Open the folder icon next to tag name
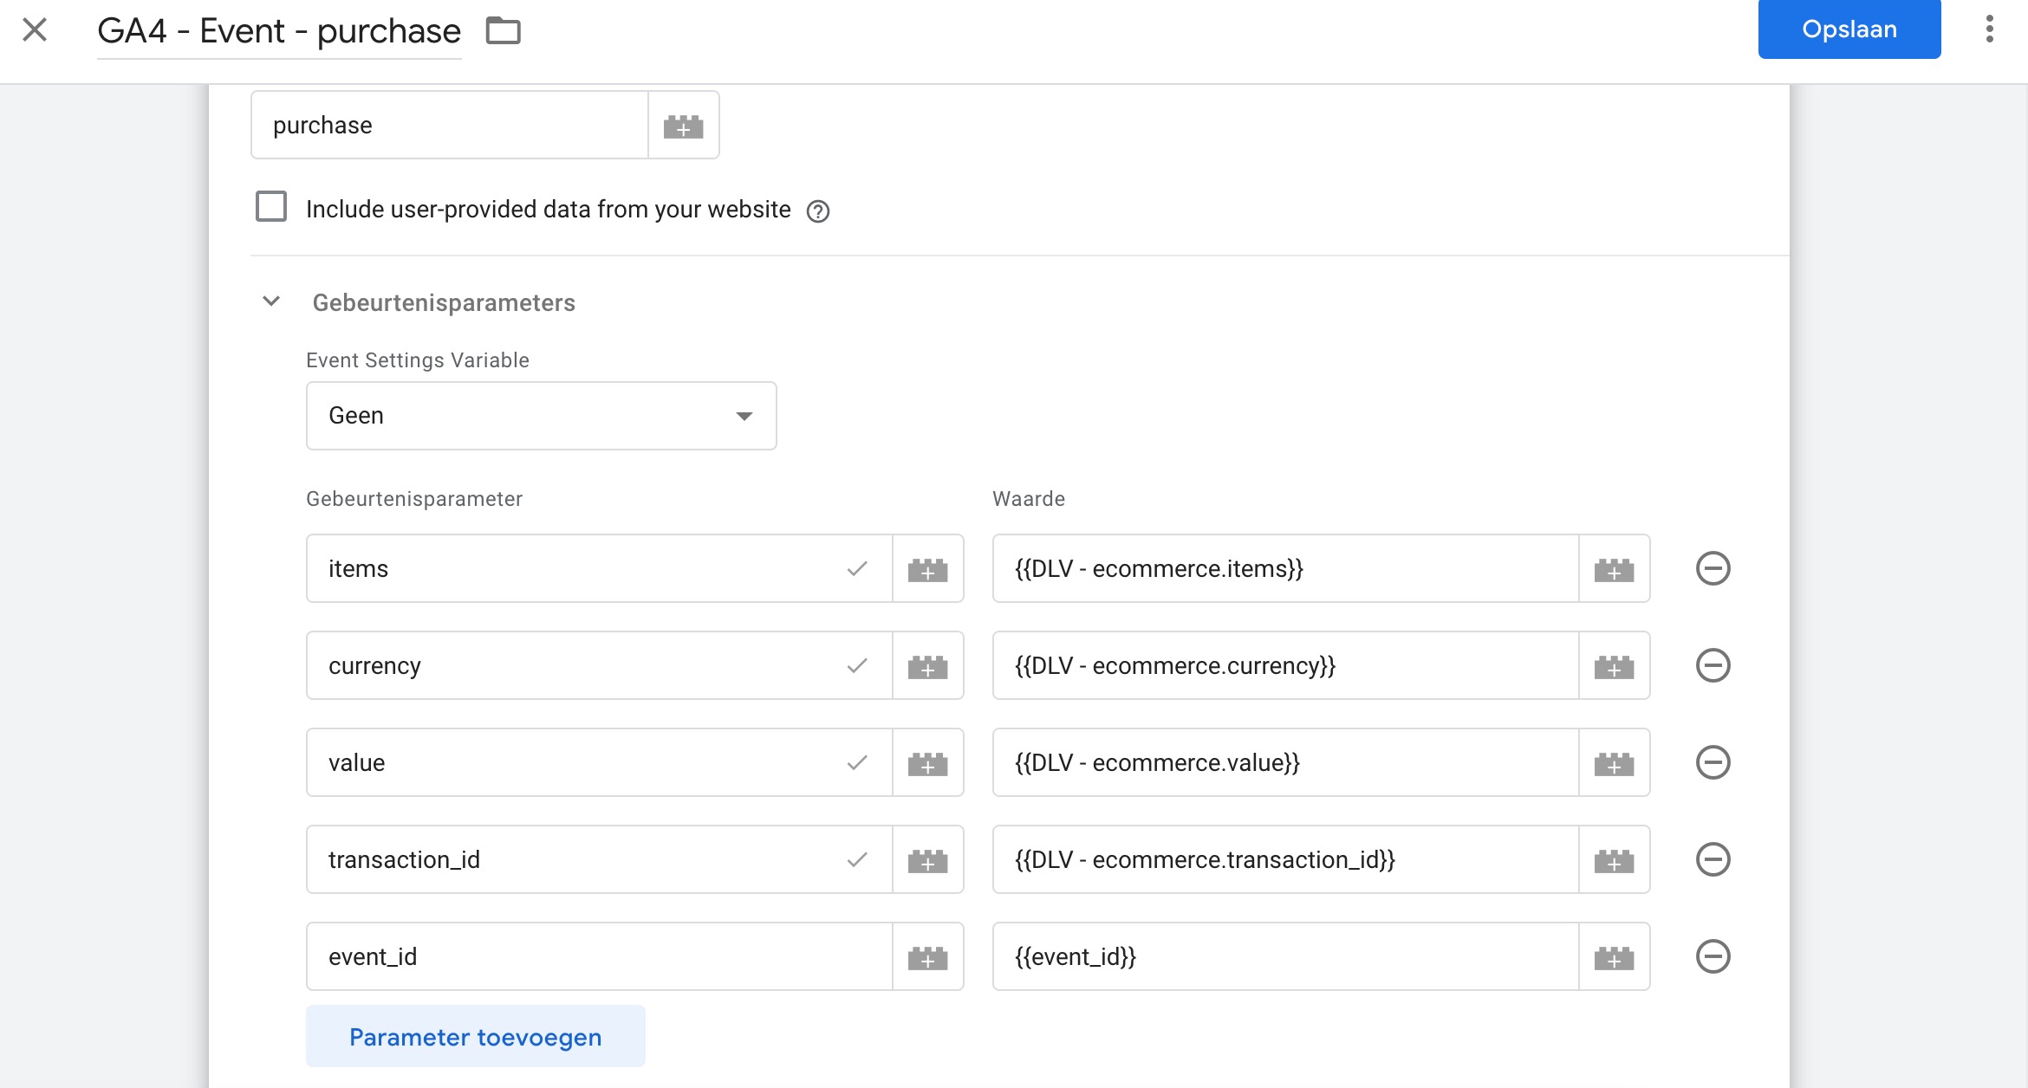The height and width of the screenshot is (1088, 2028). (x=503, y=31)
